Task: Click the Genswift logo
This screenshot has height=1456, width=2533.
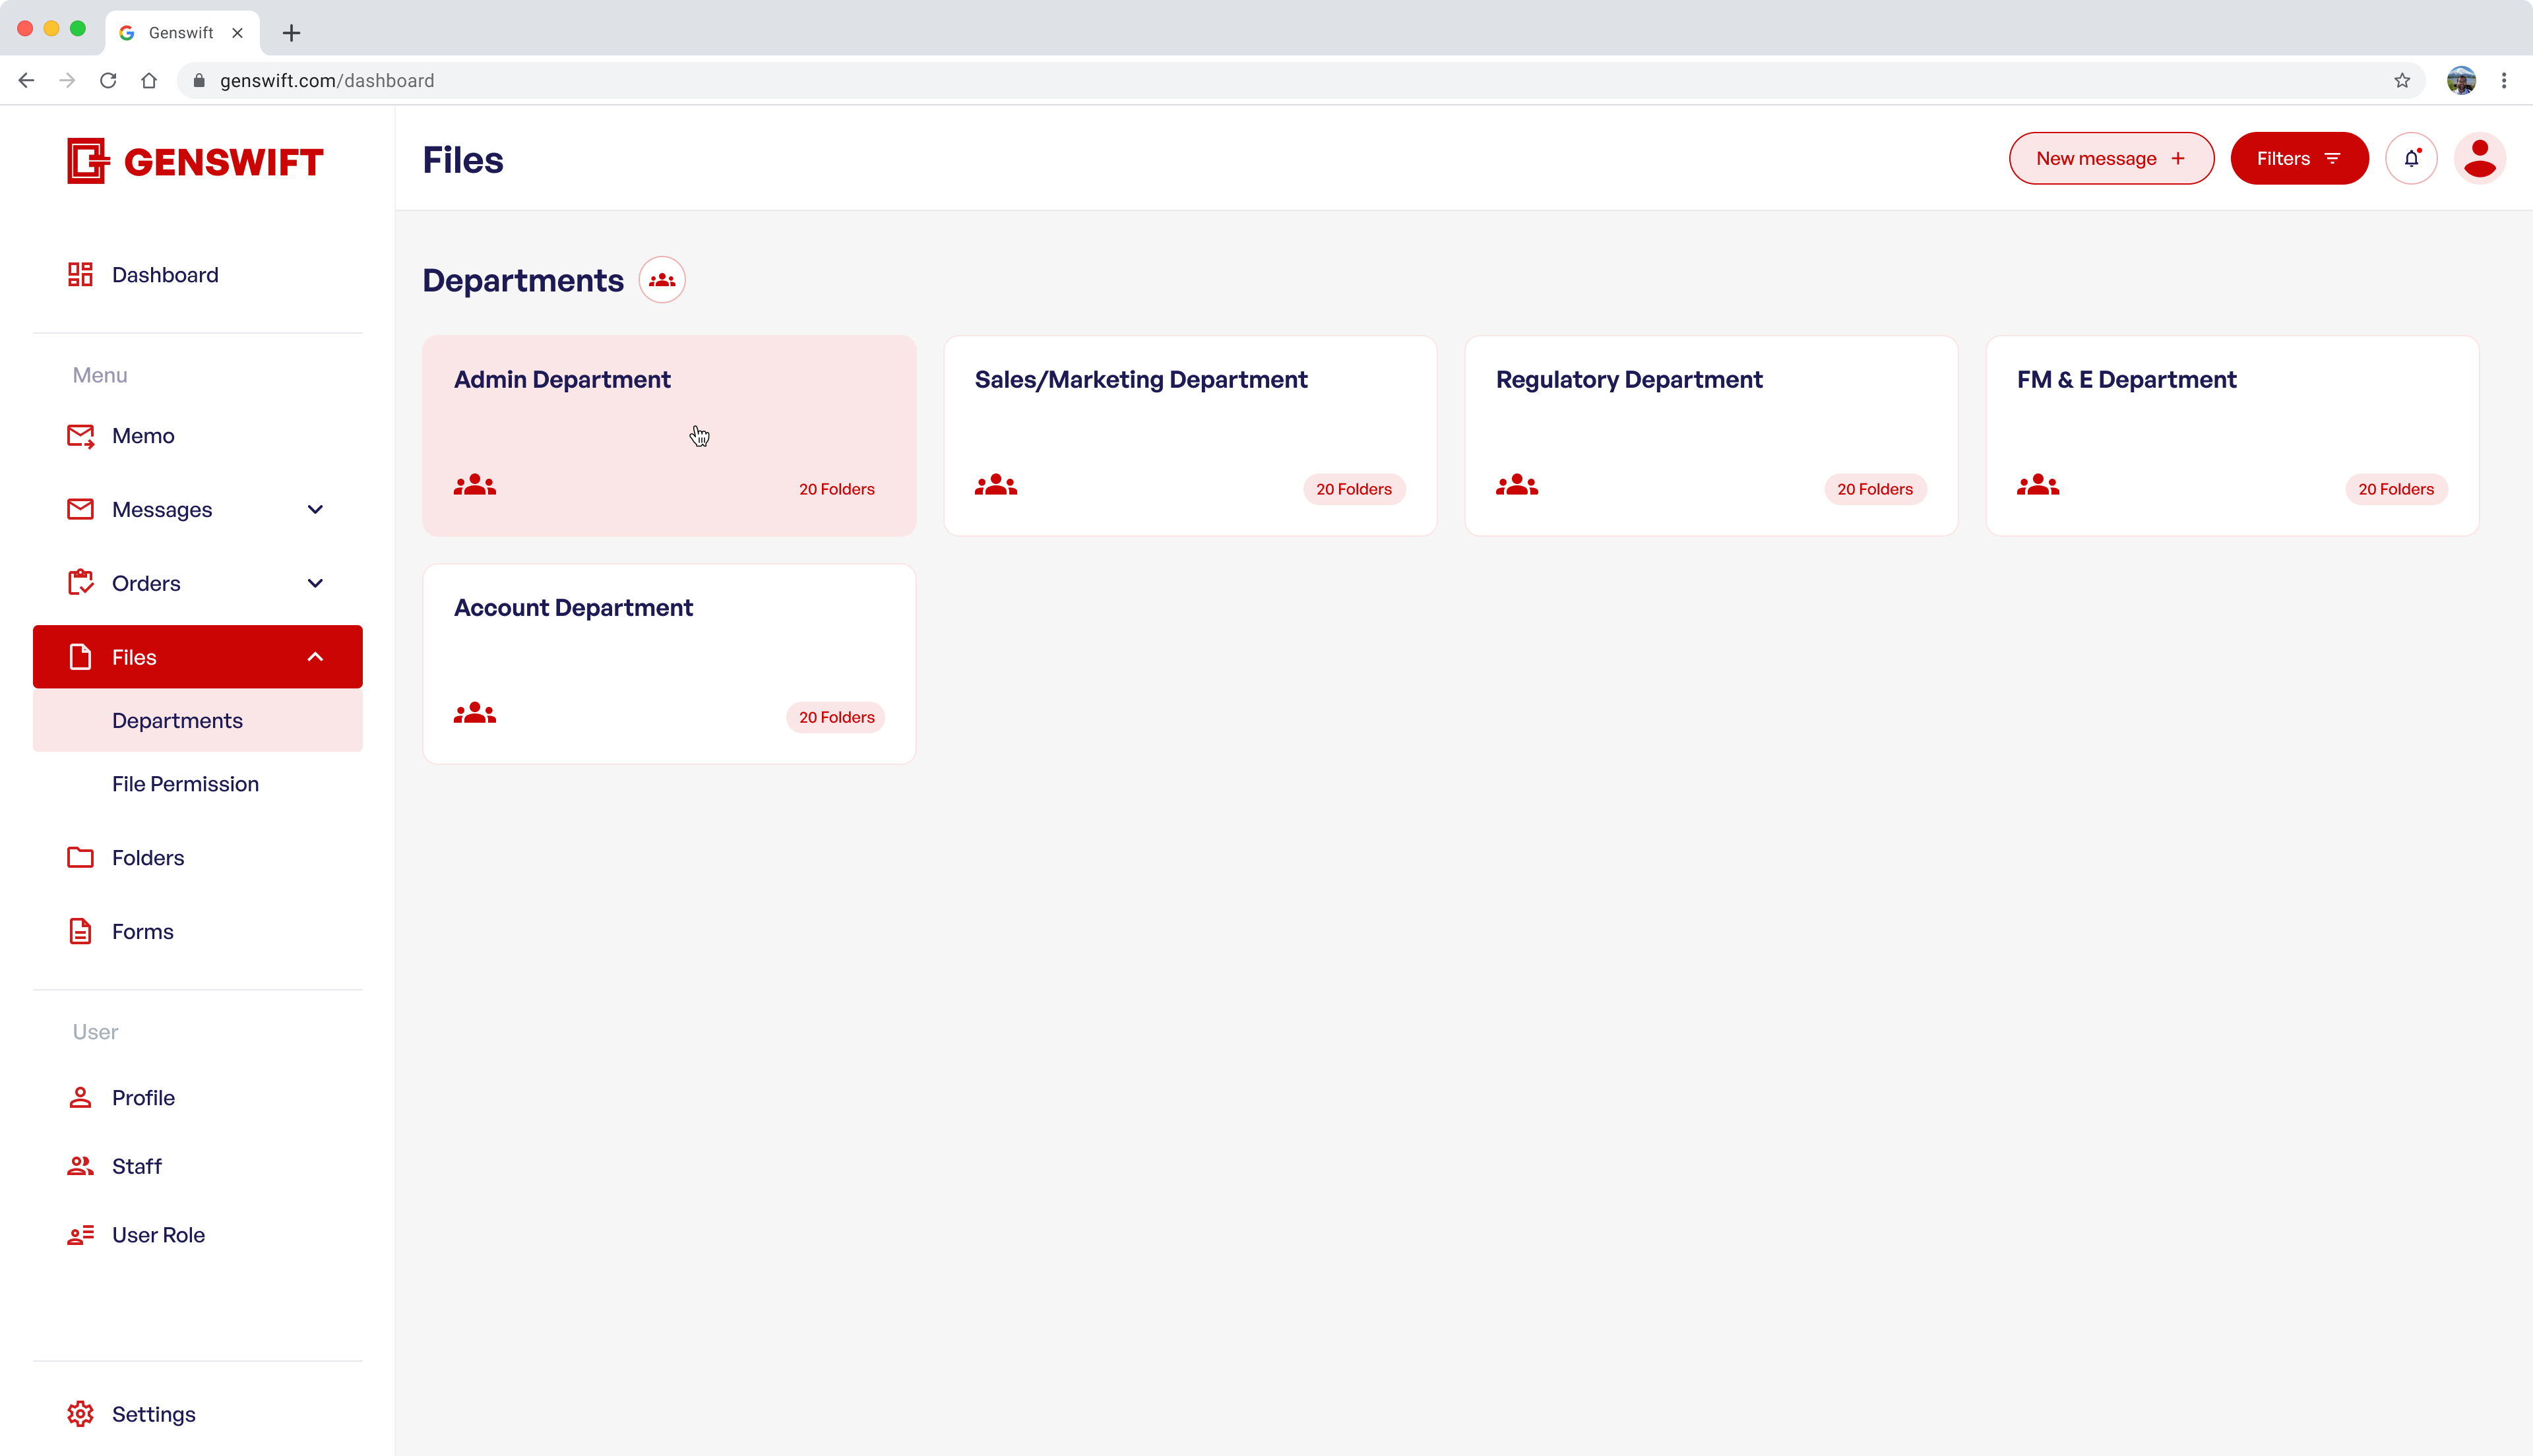Action: coord(195,161)
